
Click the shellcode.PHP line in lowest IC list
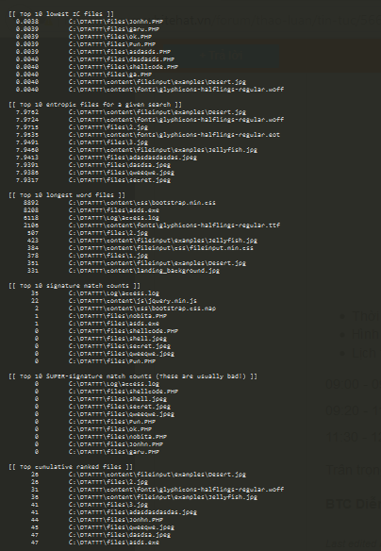[x=97, y=67]
